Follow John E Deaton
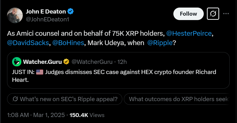Viewport: 237px width, 123px height. tap(189, 14)
